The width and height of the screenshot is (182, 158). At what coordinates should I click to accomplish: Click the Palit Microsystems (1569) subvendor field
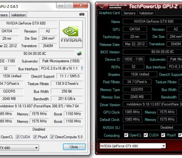pyautogui.click(x=61, y=61)
